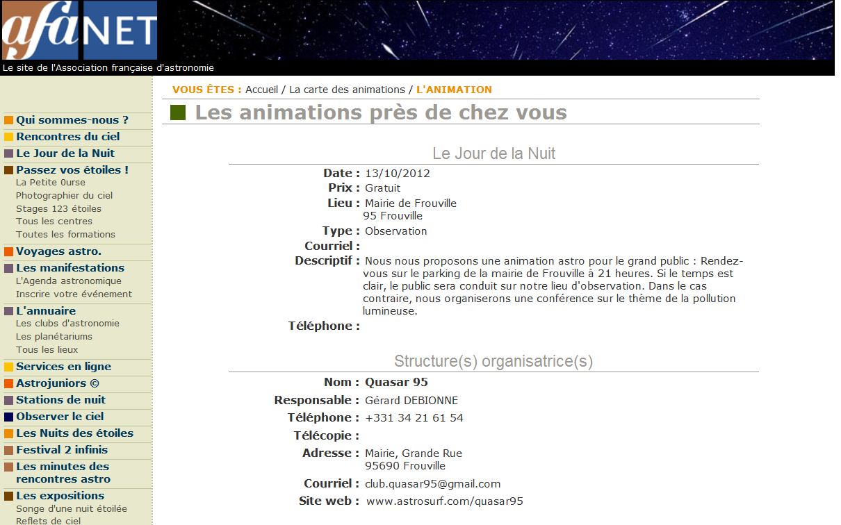
Task: Open L'Agenda astronomique link
Action: [x=69, y=281]
